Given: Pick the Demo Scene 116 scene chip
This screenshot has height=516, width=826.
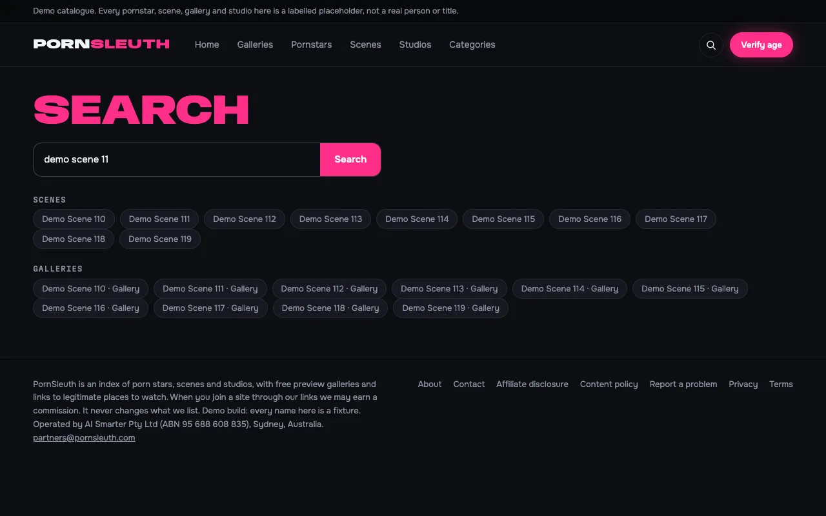Looking at the screenshot, I should point(590,219).
